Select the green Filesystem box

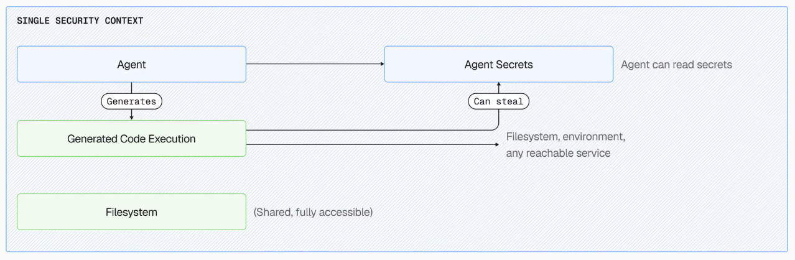click(x=131, y=211)
